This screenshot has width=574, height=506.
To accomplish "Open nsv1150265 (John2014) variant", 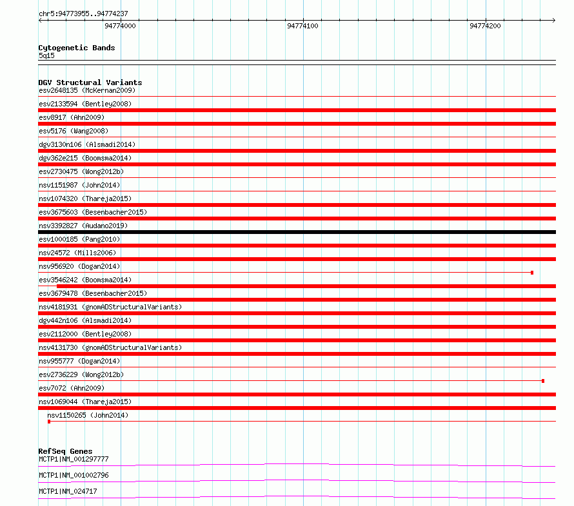I will 88,415.
